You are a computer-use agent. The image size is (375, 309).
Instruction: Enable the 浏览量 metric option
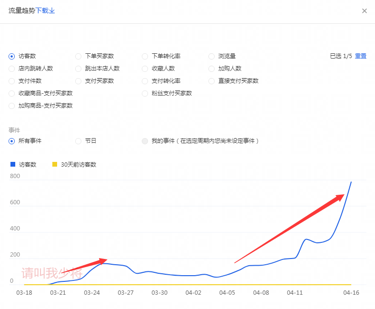pos(212,56)
